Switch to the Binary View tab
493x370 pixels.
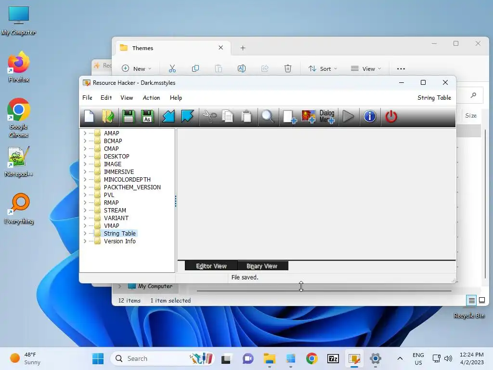tap(262, 266)
